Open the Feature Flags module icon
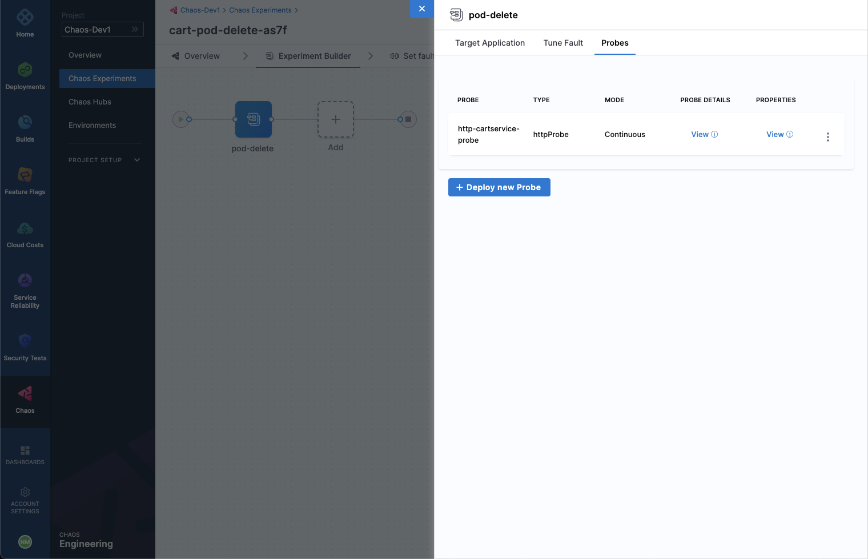Screen dimensions: 868x559 click(x=25, y=175)
